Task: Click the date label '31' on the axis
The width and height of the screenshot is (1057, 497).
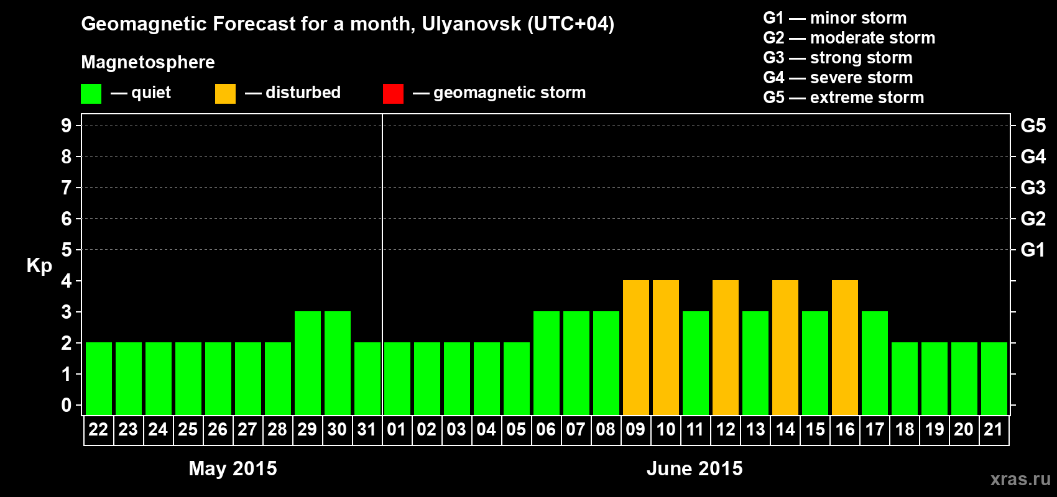Action: 367,430
